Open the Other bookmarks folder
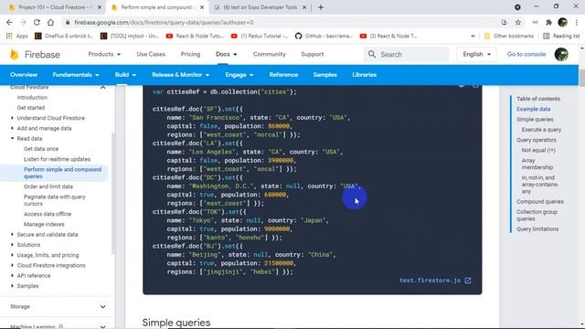The width and height of the screenshot is (585, 329). click(509, 36)
